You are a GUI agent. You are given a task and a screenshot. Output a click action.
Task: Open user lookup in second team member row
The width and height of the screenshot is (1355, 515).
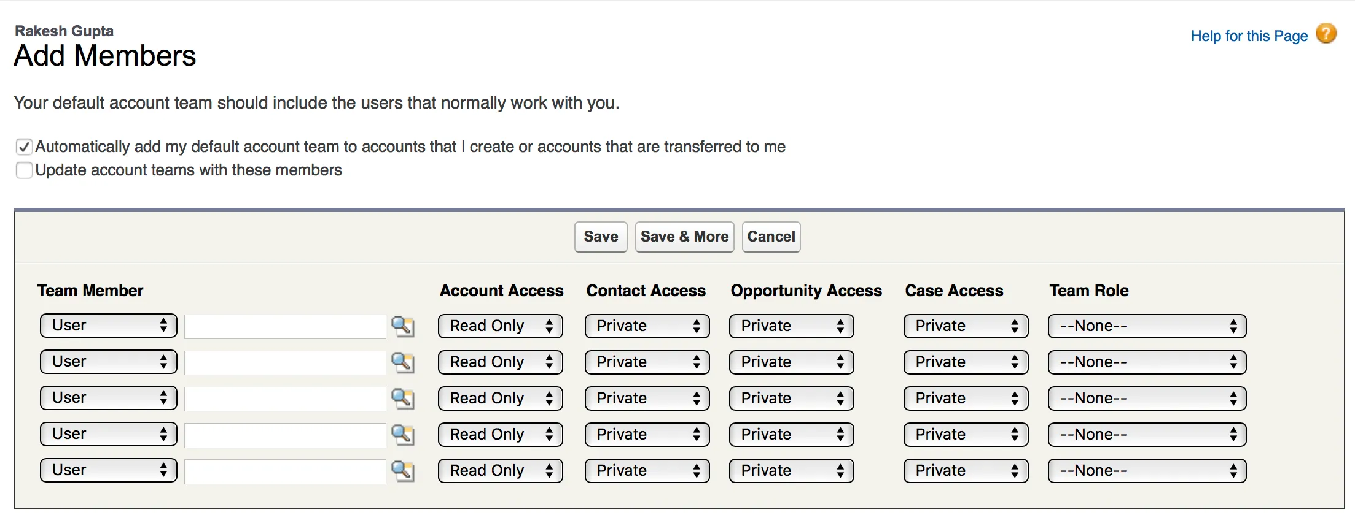[x=402, y=362]
